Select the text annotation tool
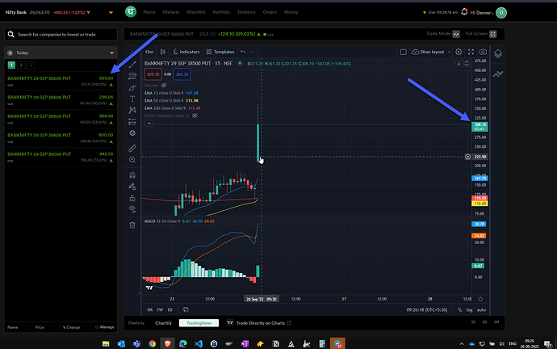The image size is (557, 349). (x=132, y=99)
